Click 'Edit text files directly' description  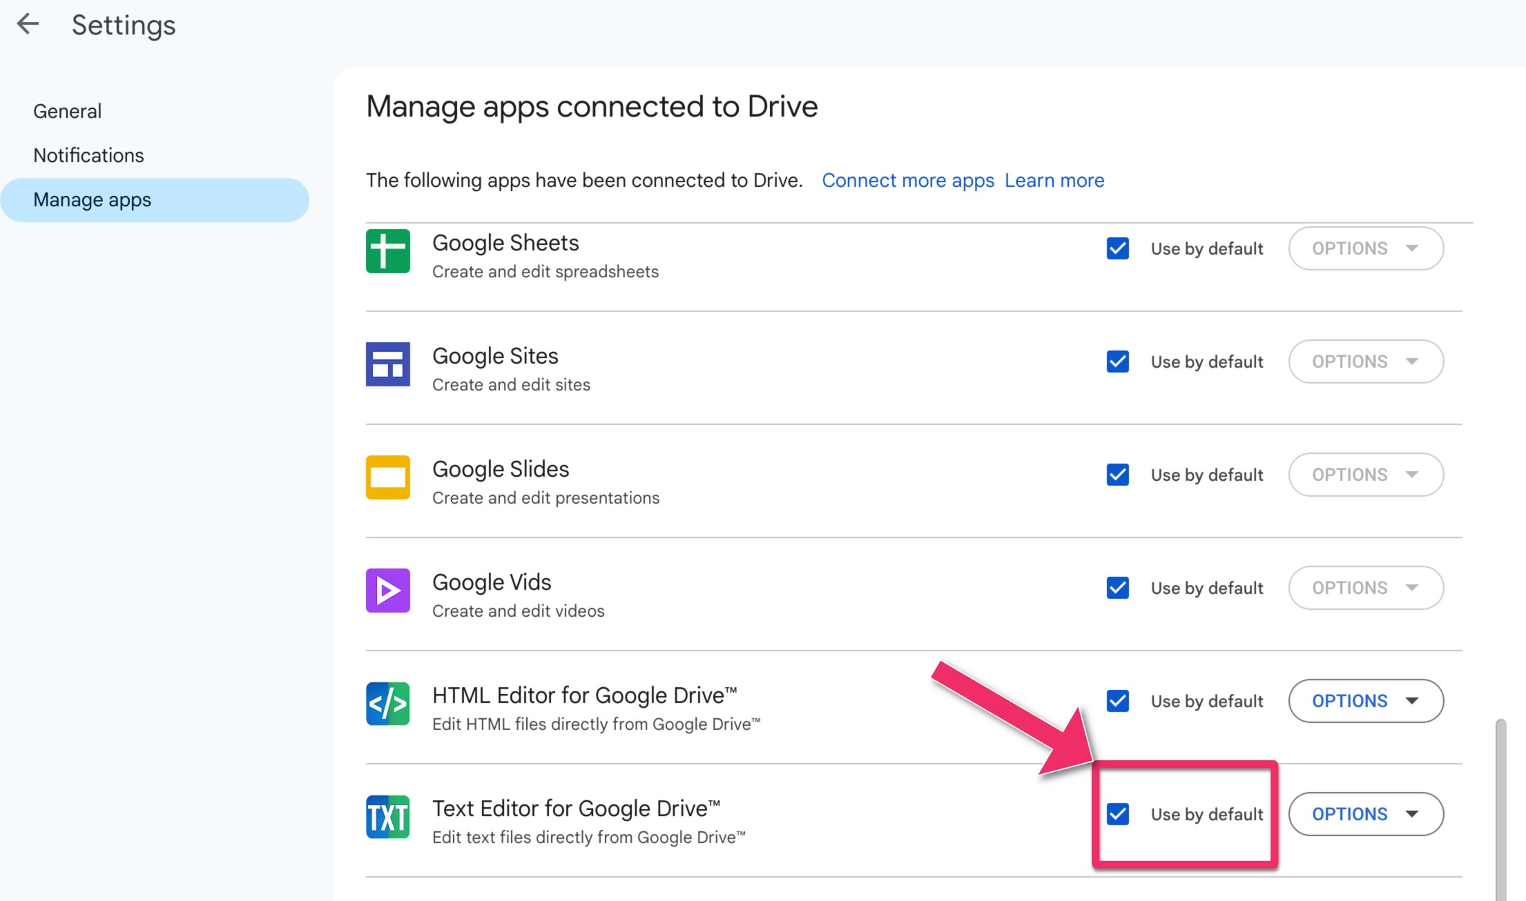[589, 838]
